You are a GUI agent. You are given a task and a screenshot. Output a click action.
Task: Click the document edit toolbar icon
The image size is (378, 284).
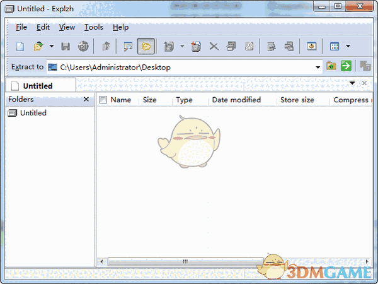coord(272,46)
